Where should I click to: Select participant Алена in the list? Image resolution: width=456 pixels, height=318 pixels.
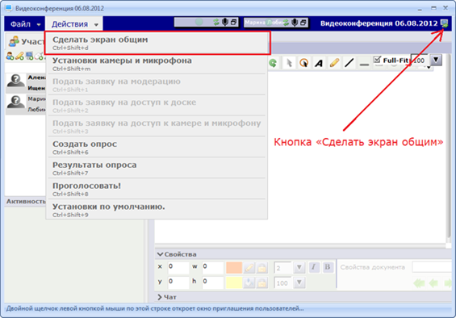click(x=26, y=83)
